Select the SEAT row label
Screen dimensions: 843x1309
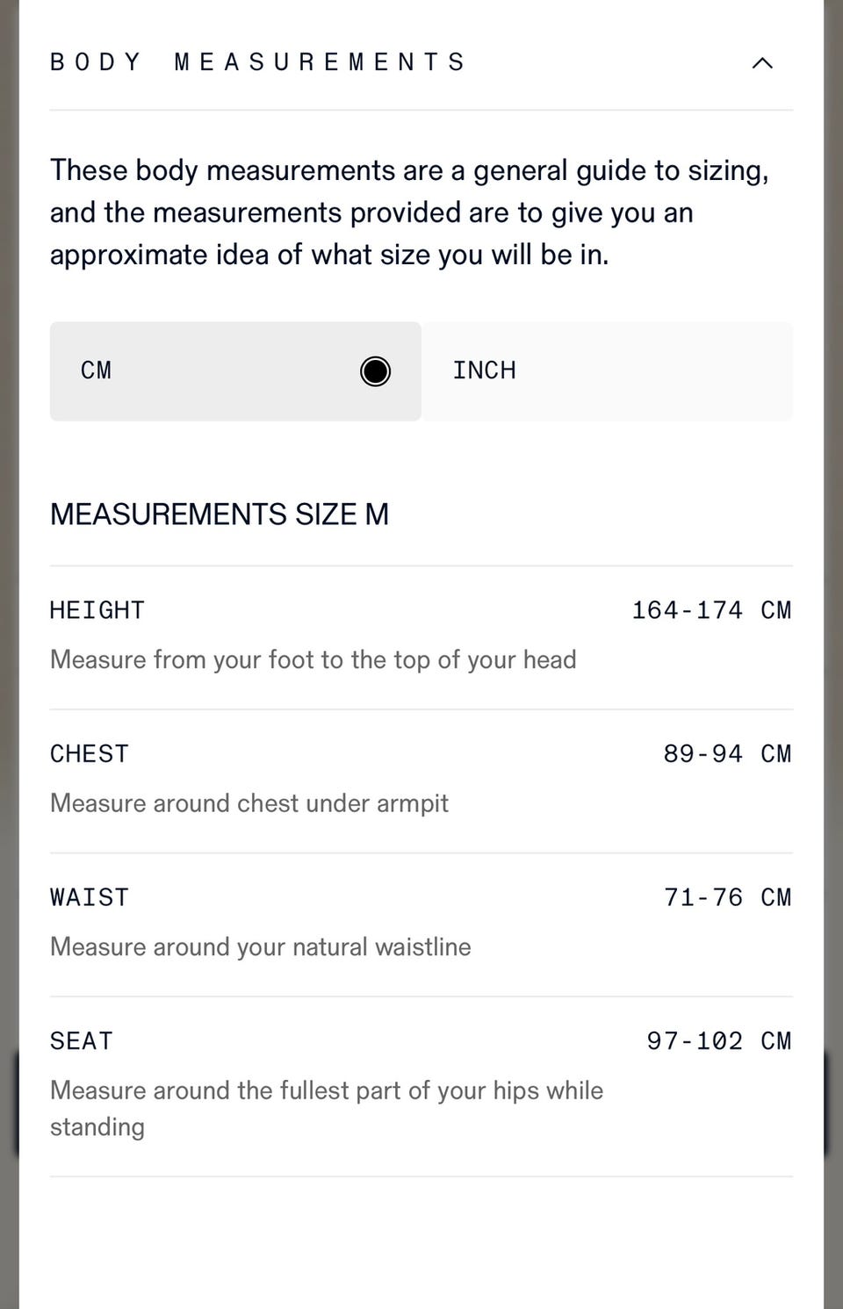[x=81, y=1041]
